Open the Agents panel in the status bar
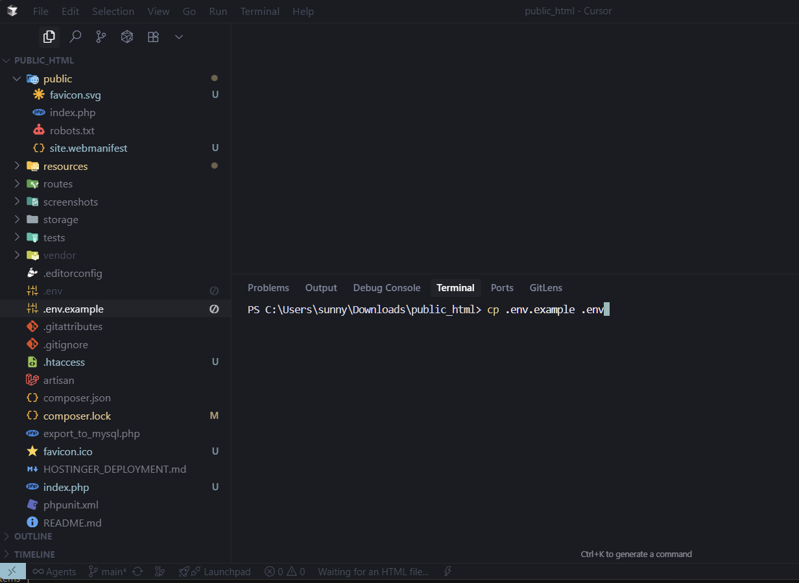The image size is (799, 583). coord(54,571)
